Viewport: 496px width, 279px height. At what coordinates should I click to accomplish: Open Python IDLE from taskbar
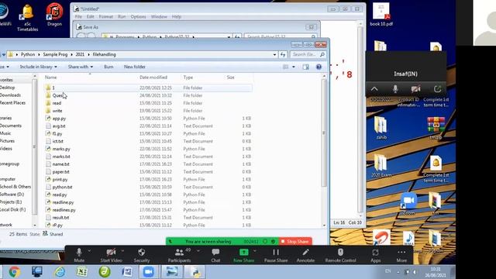[195, 272]
